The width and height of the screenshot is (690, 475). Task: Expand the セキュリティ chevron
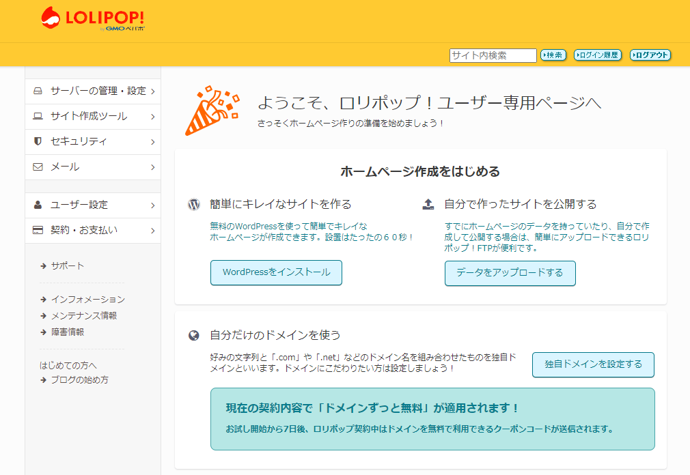[153, 142]
